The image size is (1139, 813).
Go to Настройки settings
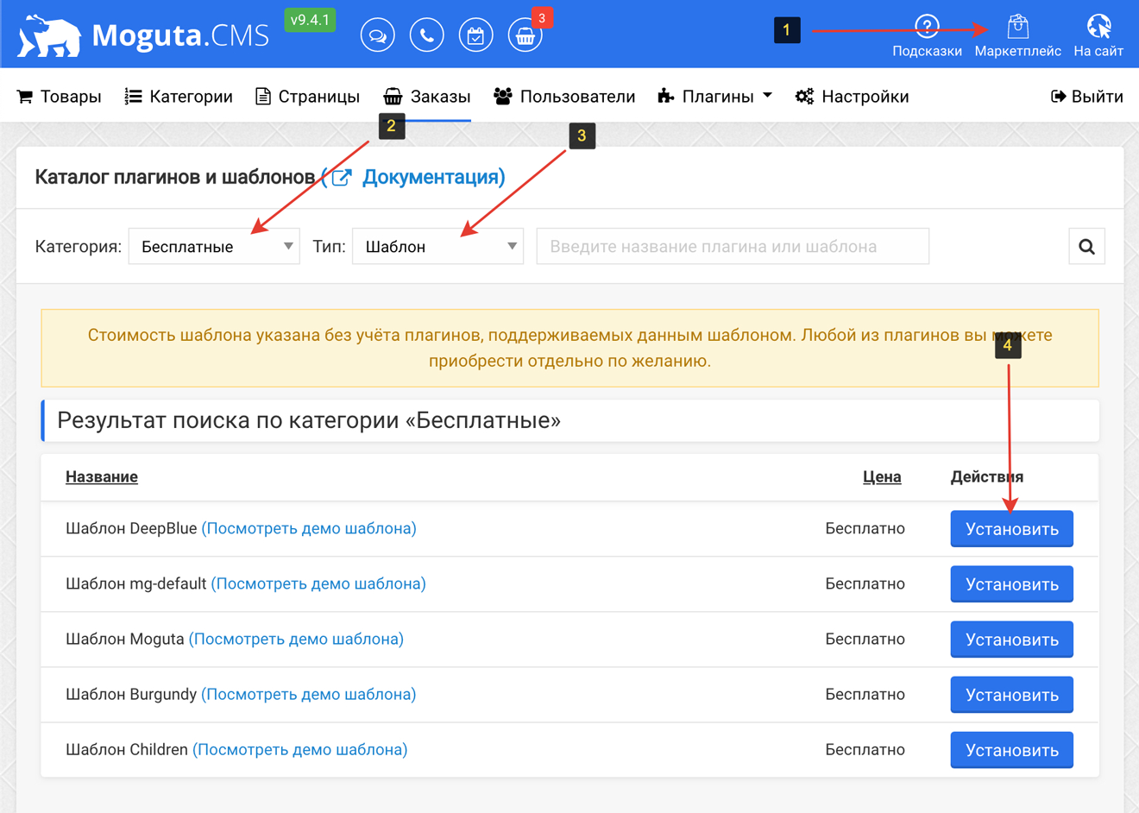[x=853, y=96]
